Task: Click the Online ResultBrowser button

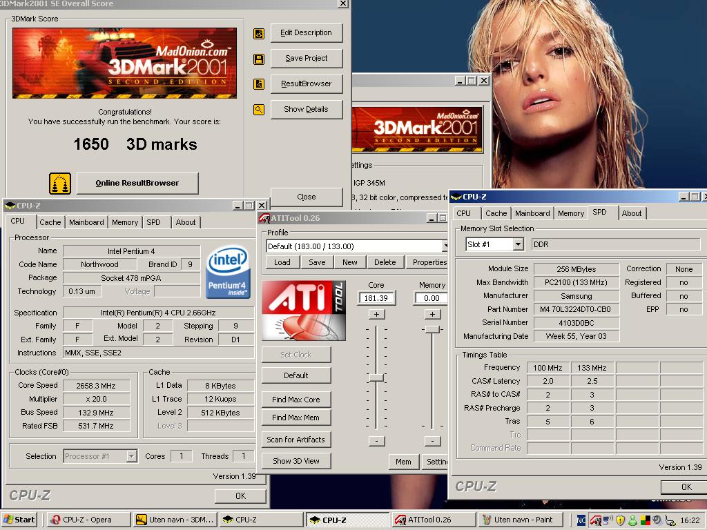Action: click(x=137, y=183)
